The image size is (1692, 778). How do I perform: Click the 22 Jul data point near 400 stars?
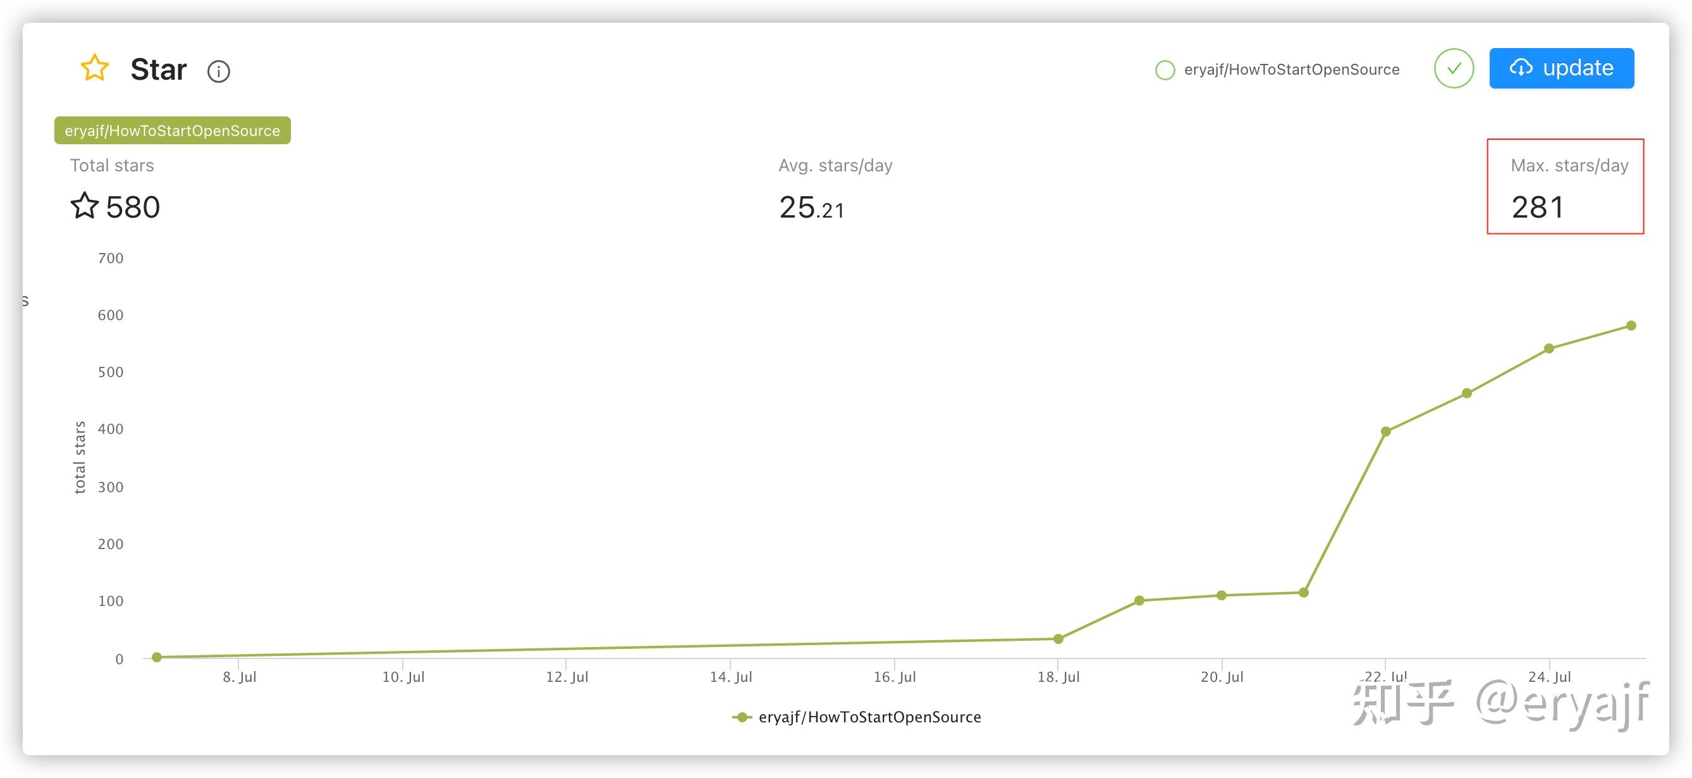pyautogui.click(x=1386, y=431)
